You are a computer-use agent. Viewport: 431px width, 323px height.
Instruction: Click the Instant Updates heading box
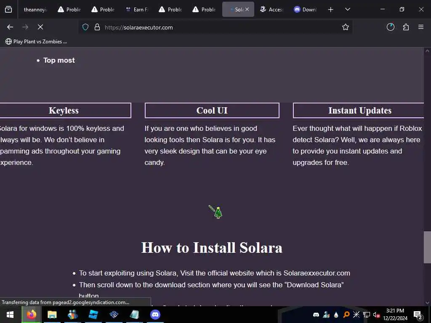pos(359,111)
